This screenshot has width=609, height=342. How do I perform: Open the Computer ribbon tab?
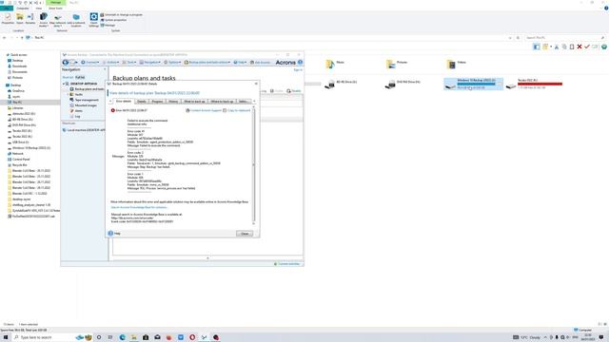(x=23, y=9)
